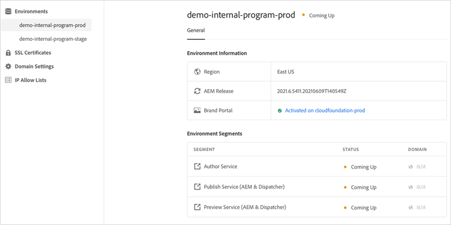Click the STATUS column header
Viewport: 451px width, 225px height.
pyautogui.click(x=351, y=150)
